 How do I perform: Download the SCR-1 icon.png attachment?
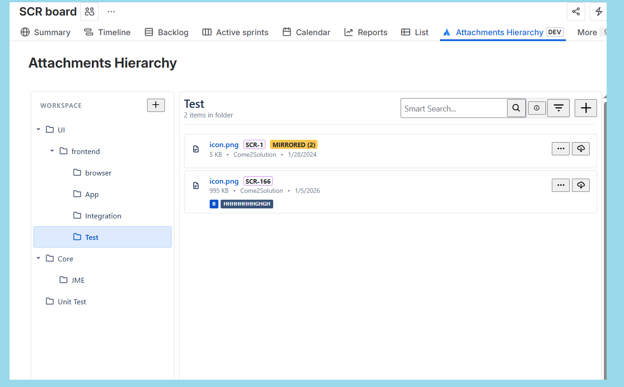point(581,148)
